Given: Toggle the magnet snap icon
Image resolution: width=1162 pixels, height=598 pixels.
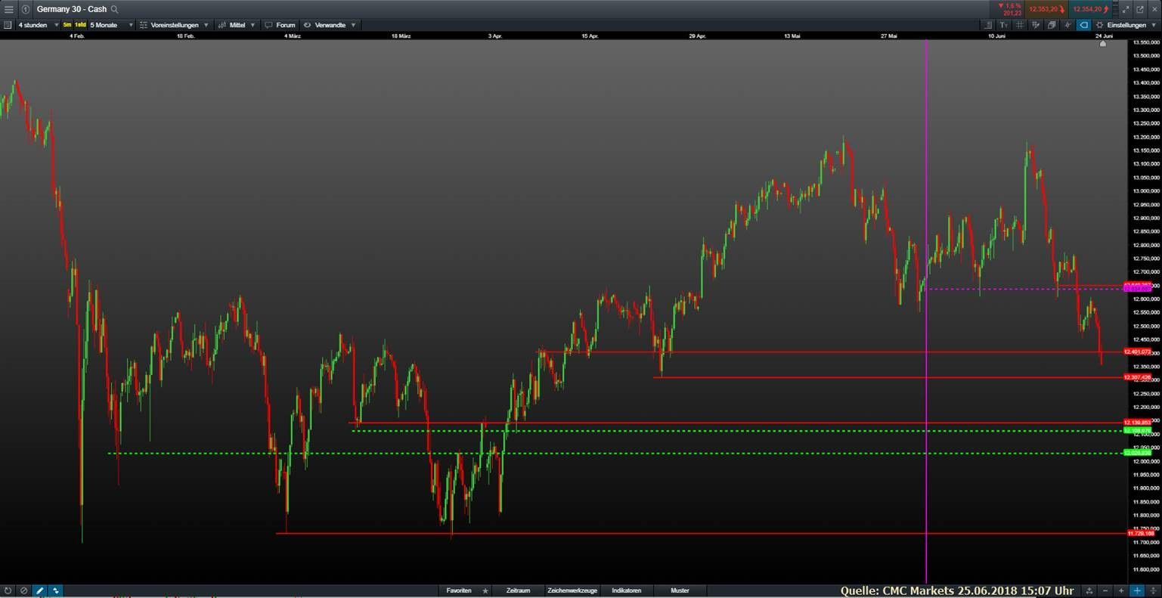Looking at the screenshot, I should (55, 590).
